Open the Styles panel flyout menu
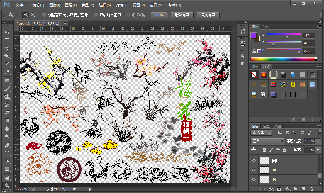The height and width of the screenshot is (193, 324). tap(319, 67)
